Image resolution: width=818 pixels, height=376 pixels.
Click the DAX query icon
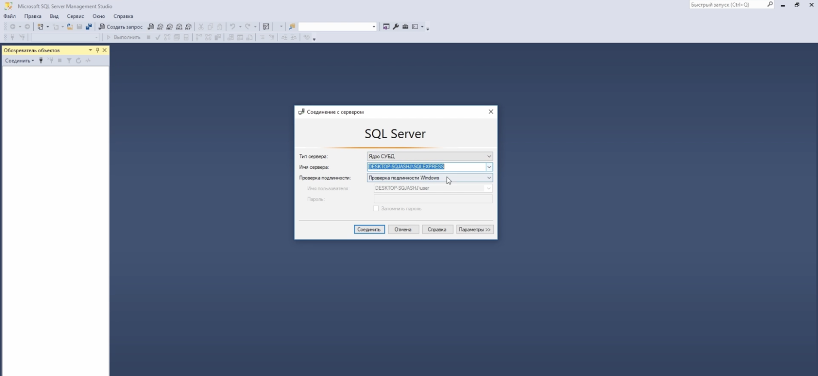pyautogui.click(x=188, y=27)
